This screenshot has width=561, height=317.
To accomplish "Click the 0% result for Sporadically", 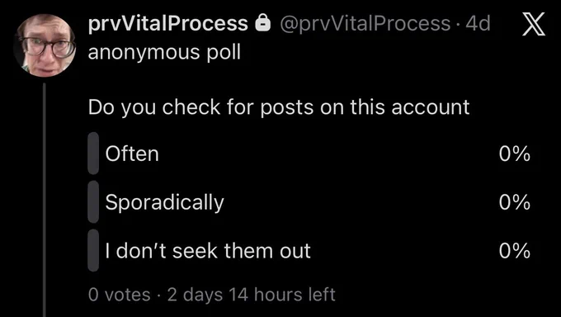I will (515, 202).
